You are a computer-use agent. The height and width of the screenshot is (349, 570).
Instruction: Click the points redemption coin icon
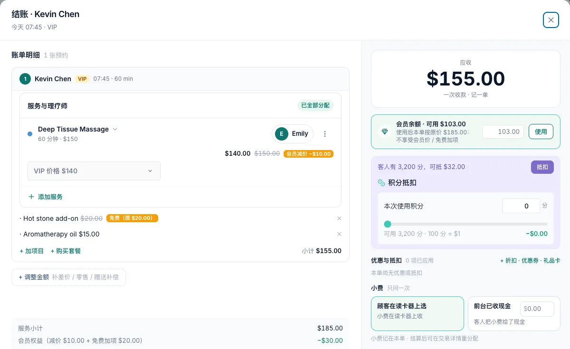(x=381, y=182)
